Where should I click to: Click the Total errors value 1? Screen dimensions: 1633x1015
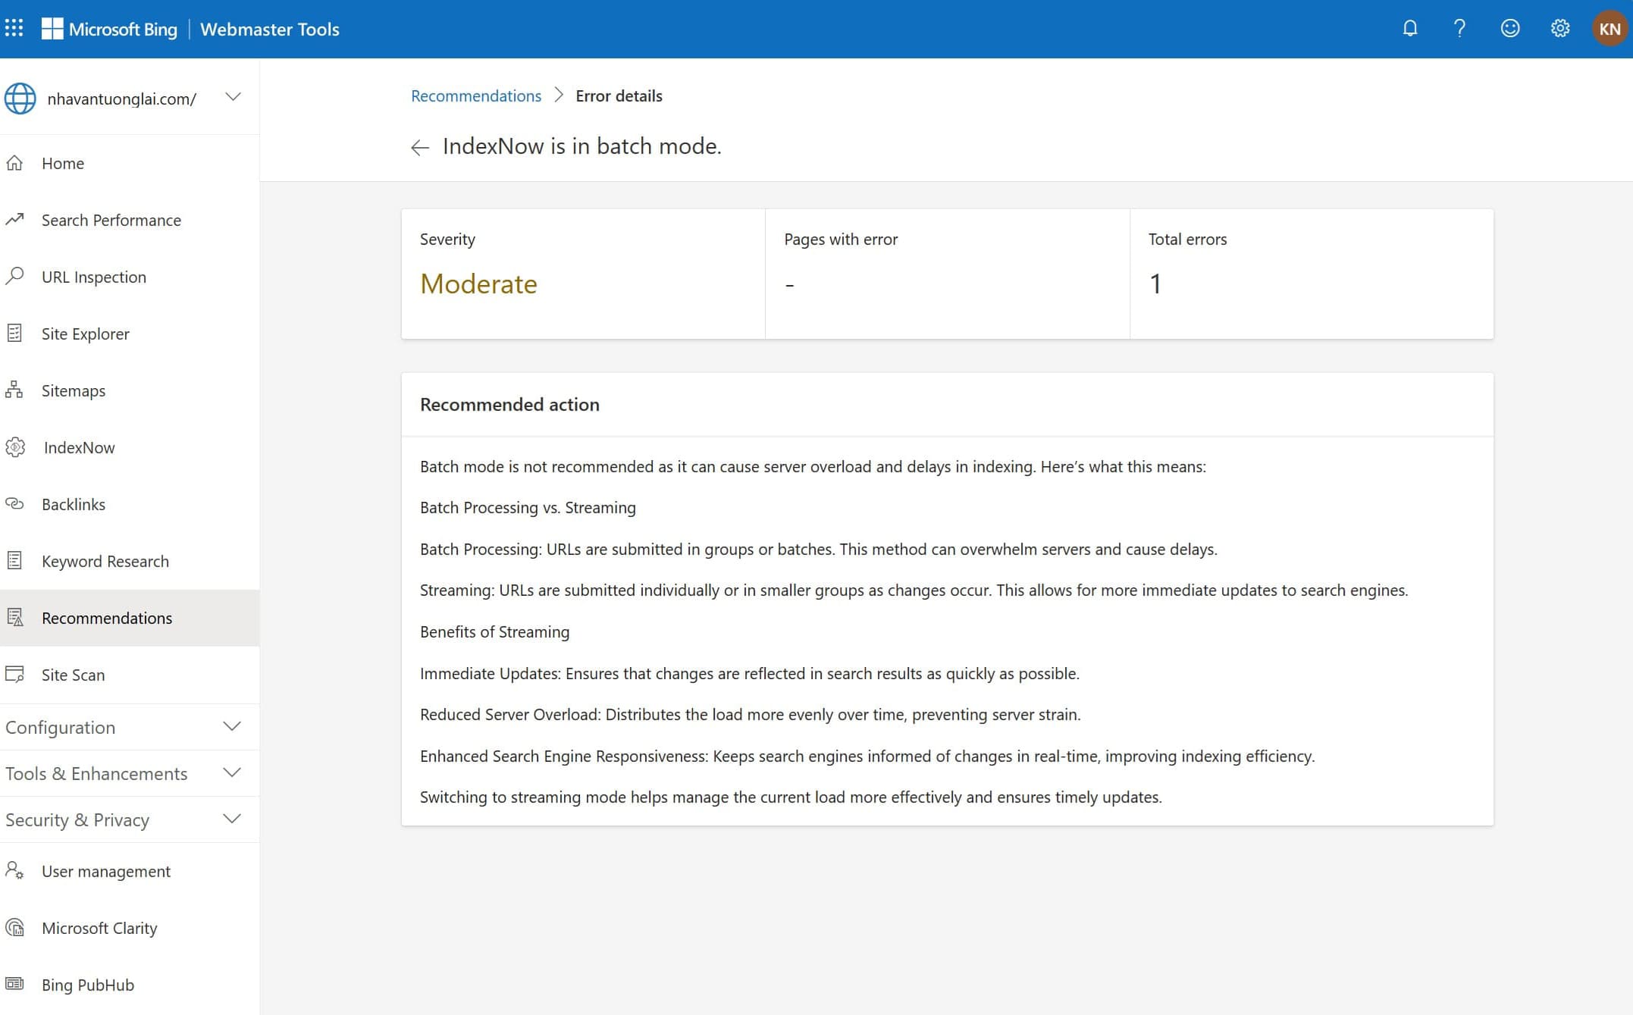pos(1155,284)
